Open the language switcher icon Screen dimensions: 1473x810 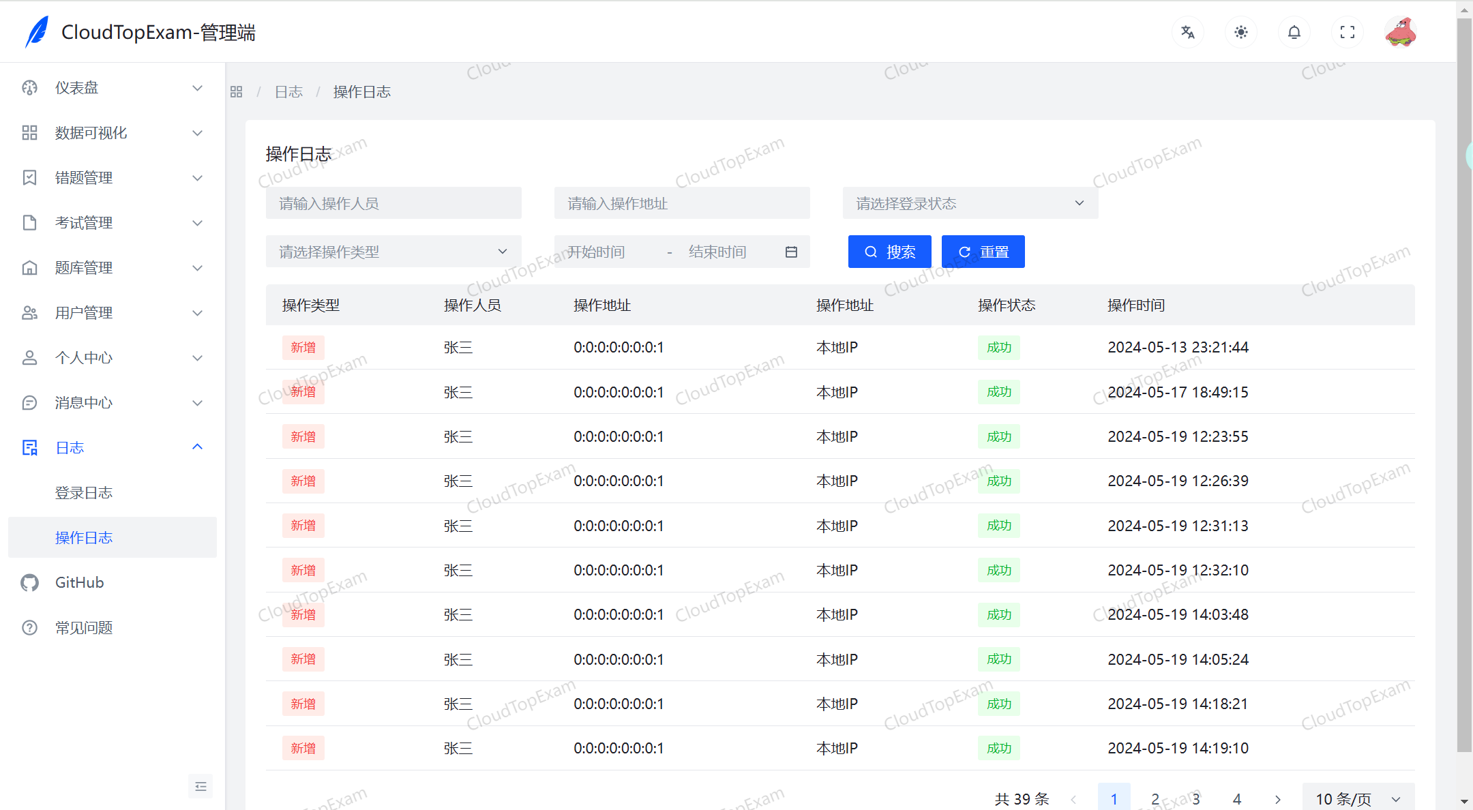(1188, 31)
